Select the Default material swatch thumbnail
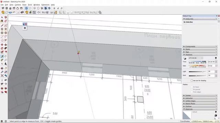This screenshot has width=220, height=123. pyautogui.click(x=187, y=115)
